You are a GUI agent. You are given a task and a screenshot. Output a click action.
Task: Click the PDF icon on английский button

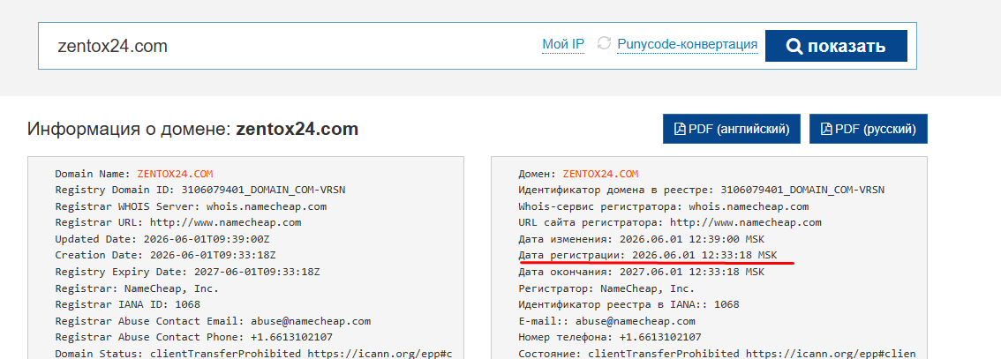[680, 130]
